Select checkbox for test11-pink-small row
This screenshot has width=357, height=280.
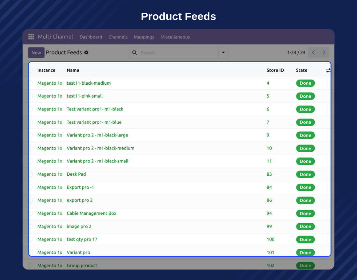click(30, 96)
